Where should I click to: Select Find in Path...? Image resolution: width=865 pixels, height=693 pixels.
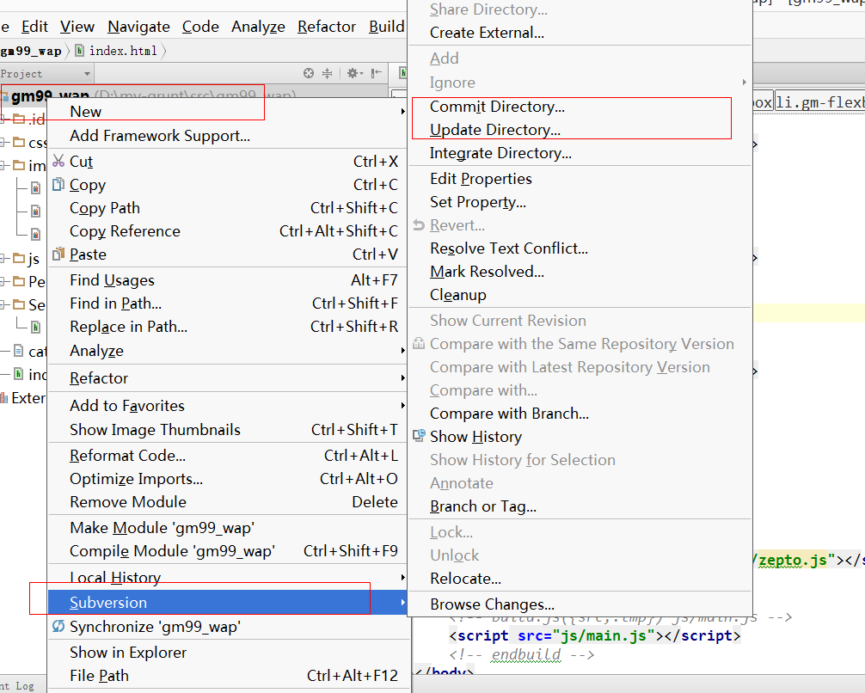[x=228, y=304]
